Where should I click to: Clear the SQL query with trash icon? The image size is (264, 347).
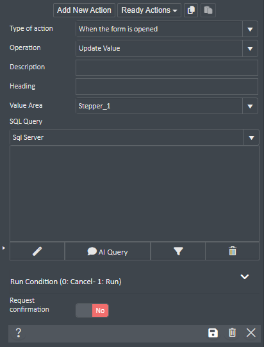(233, 251)
